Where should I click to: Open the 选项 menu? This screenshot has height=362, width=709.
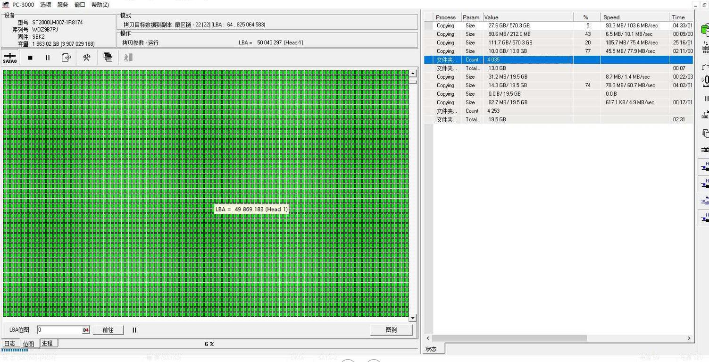pyautogui.click(x=45, y=5)
